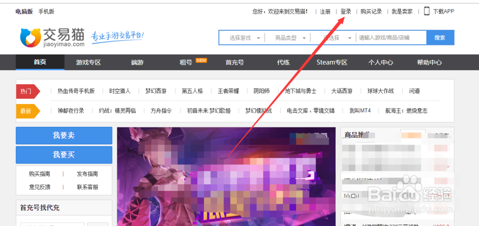Click the 我要卖 button
This screenshot has height=226, width=479.
coord(64,136)
